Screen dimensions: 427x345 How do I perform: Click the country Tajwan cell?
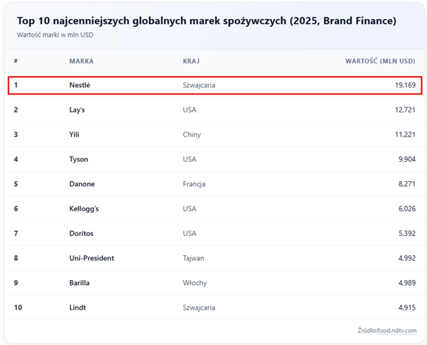coord(194,258)
